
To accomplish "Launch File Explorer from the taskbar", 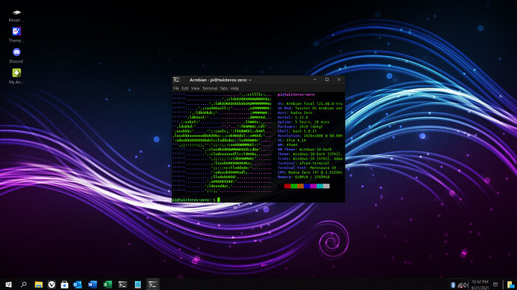I will (38, 285).
